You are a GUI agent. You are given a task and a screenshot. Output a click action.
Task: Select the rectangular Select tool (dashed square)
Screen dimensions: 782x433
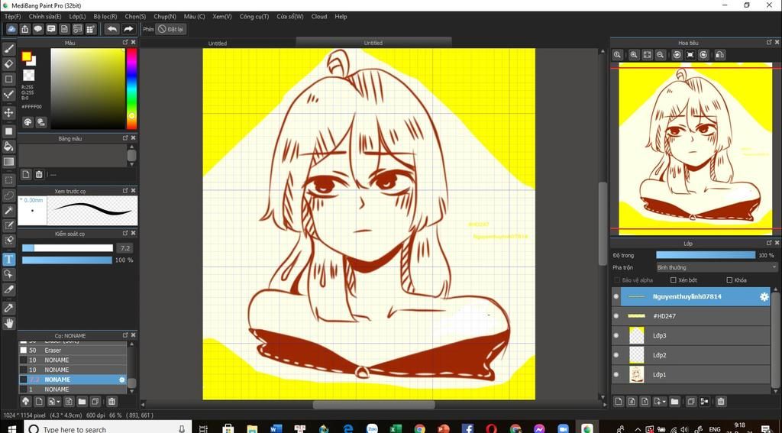click(9, 180)
